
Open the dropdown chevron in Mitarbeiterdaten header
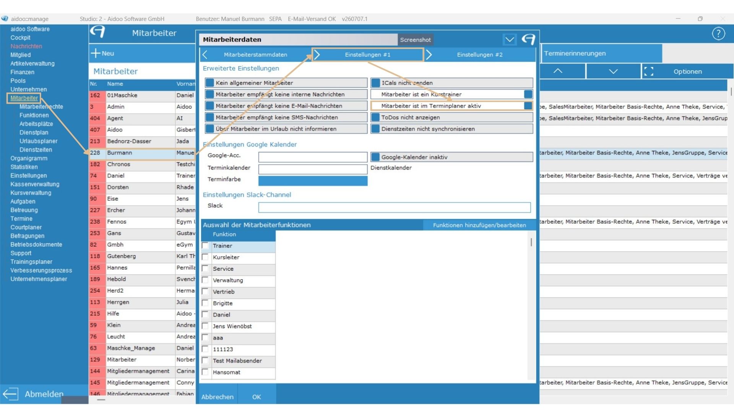[510, 39]
